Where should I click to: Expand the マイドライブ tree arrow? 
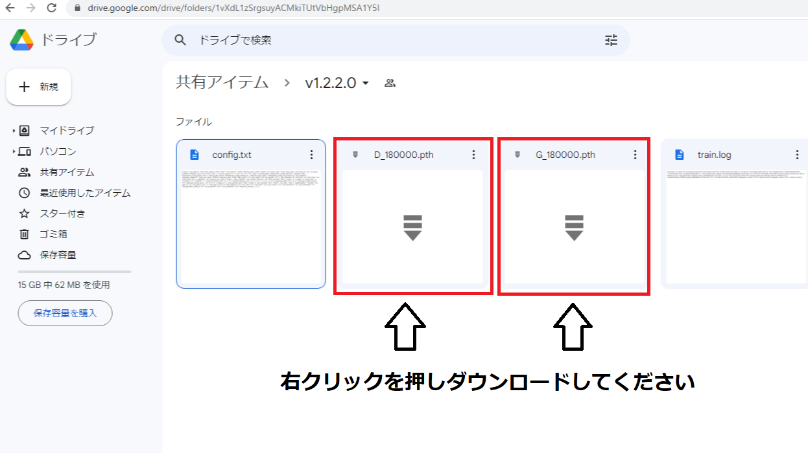point(14,131)
